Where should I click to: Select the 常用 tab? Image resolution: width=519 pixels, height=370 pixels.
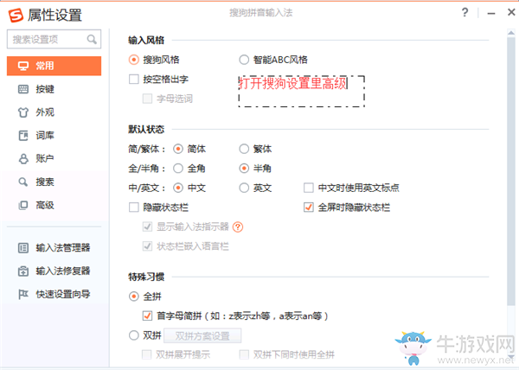coord(54,66)
